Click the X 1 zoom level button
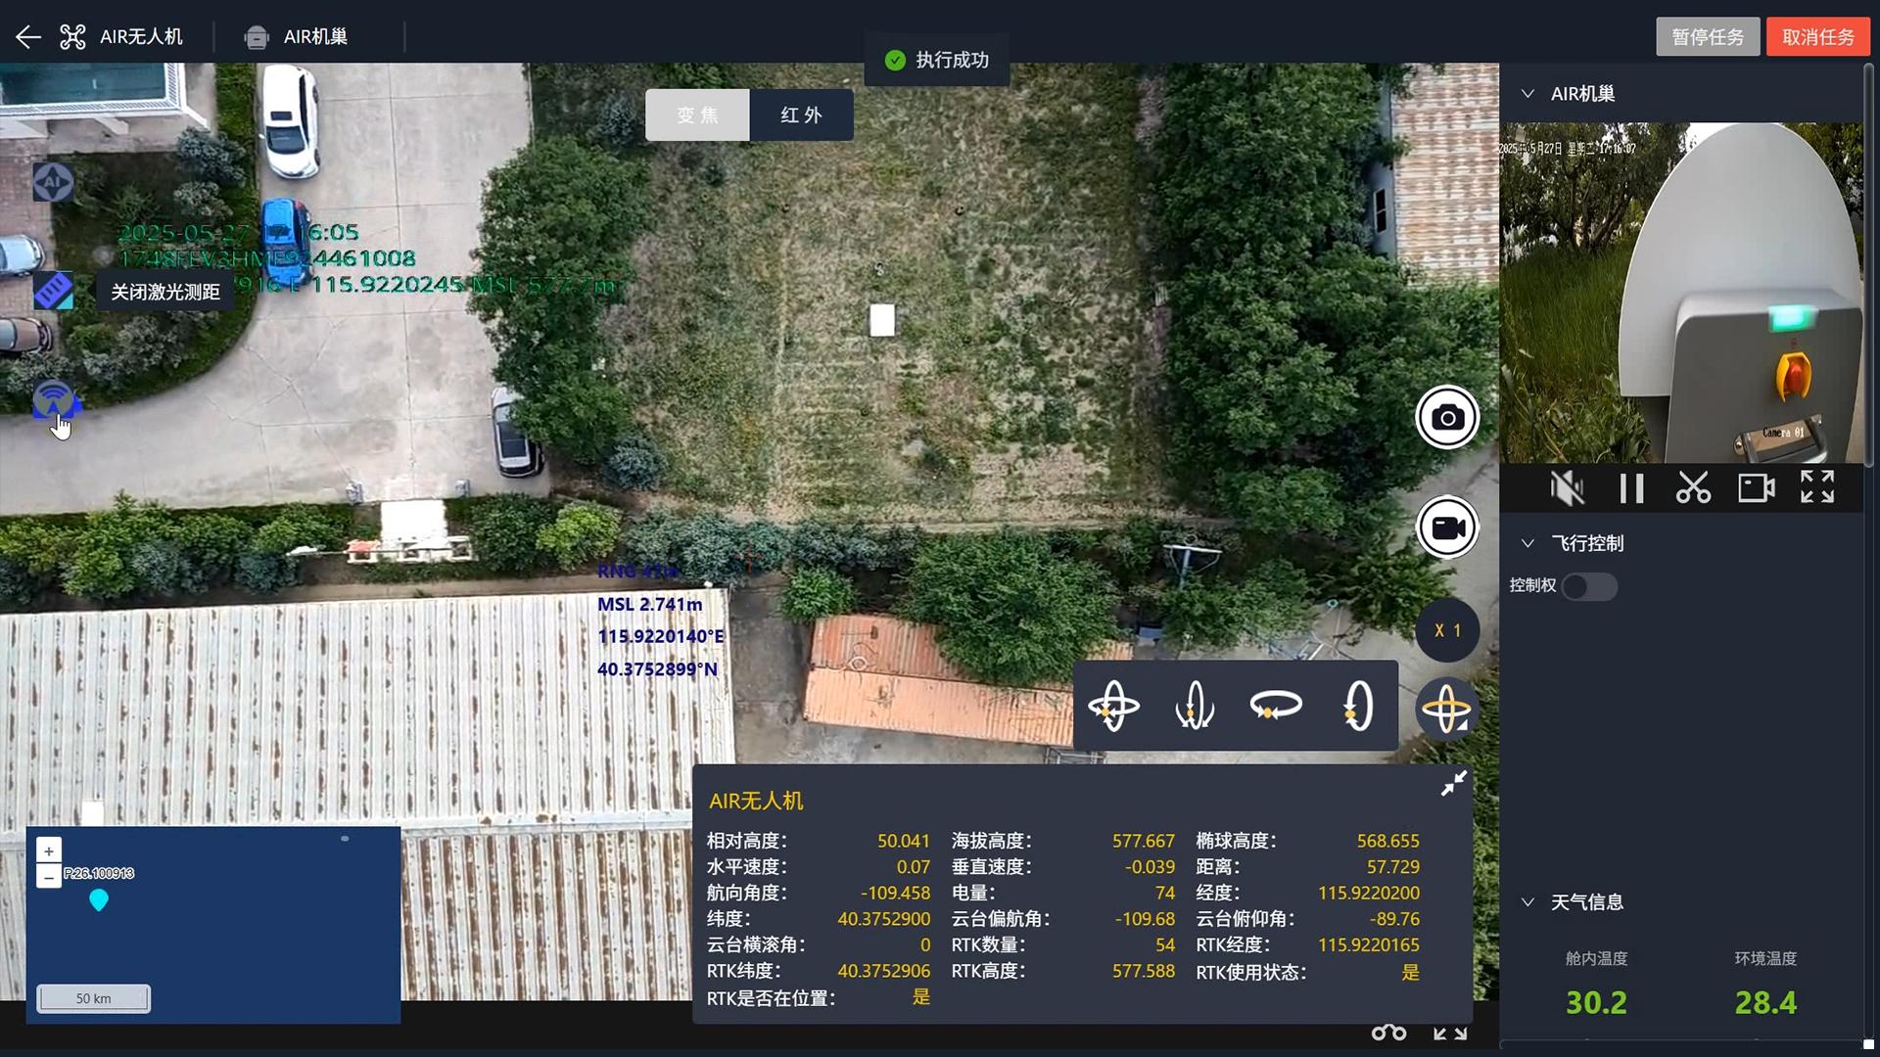 (x=1447, y=630)
